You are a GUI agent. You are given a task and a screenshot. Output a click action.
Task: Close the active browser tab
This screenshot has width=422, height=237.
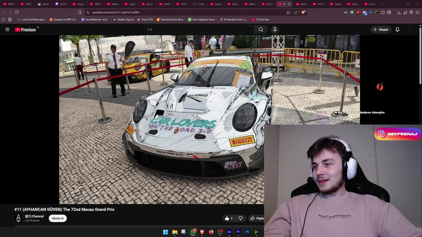click(289, 4)
